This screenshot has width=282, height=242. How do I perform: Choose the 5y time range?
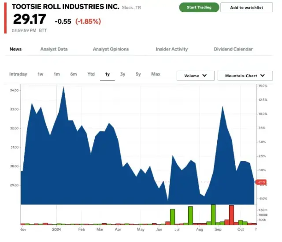(x=138, y=74)
